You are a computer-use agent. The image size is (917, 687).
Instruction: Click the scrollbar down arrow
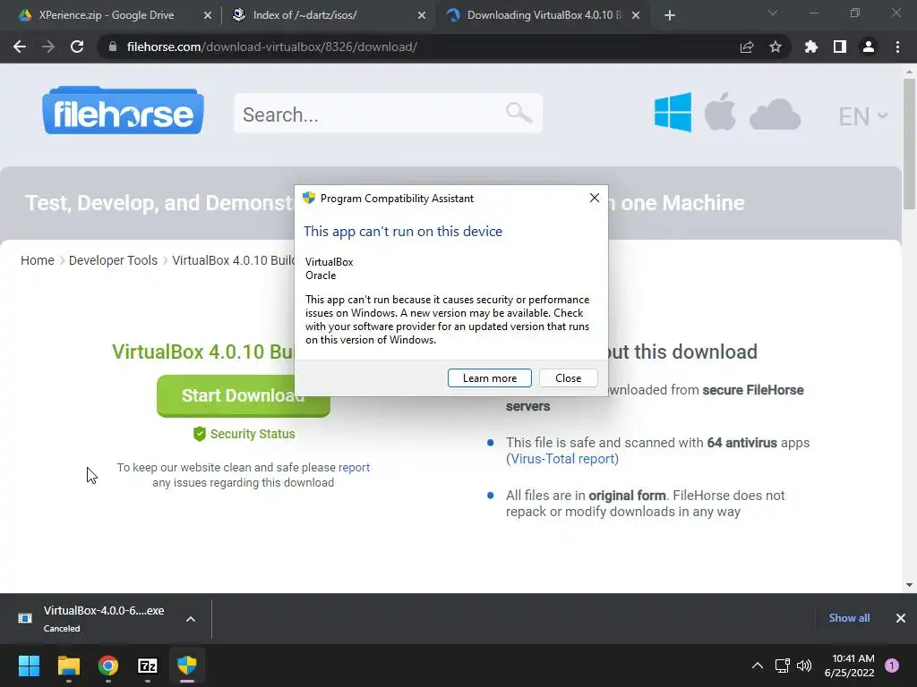click(909, 585)
